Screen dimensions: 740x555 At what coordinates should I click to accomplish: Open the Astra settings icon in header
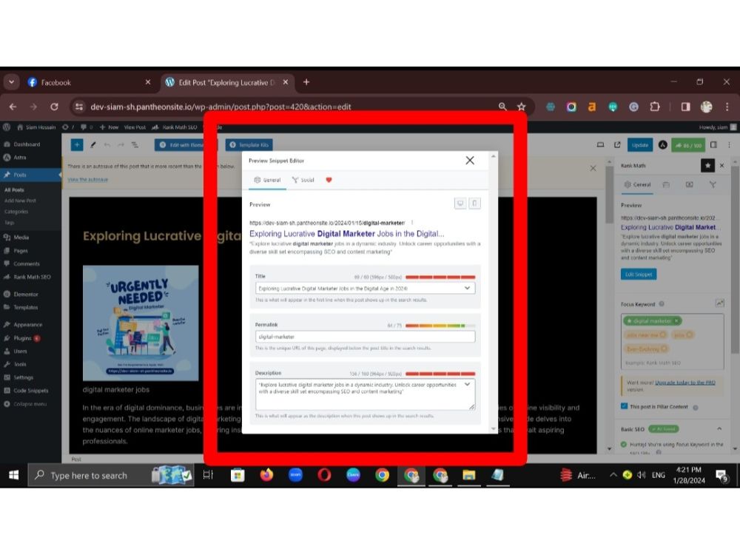(x=662, y=145)
